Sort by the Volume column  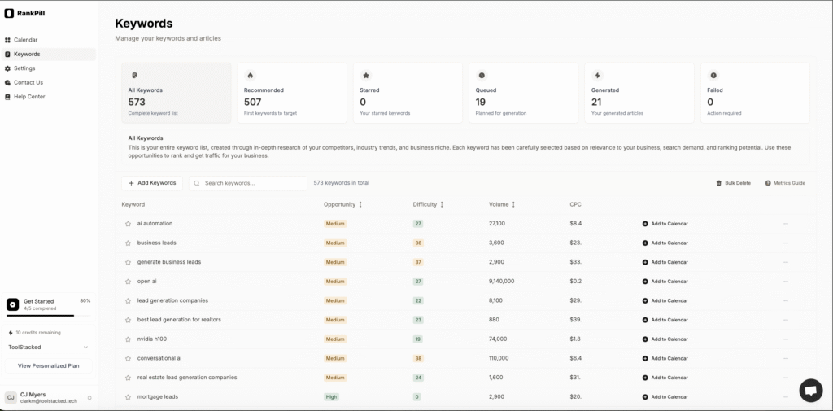click(502, 204)
